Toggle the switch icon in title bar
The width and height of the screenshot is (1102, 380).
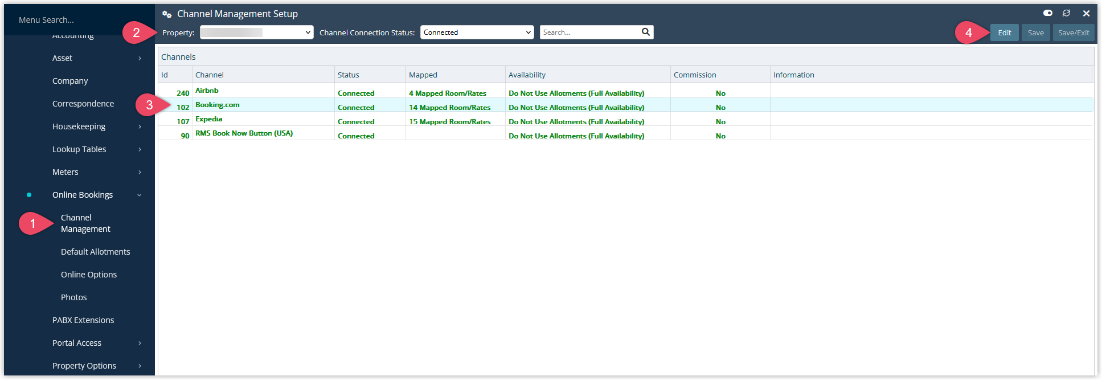click(x=1047, y=13)
